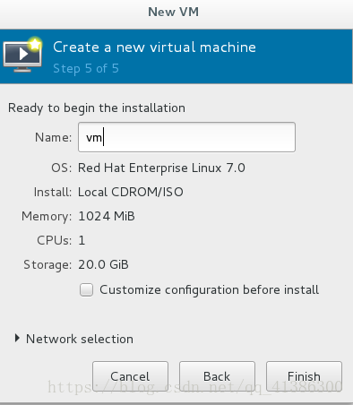Click the New VM title bar
The width and height of the screenshot is (353, 405).
(176, 13)
